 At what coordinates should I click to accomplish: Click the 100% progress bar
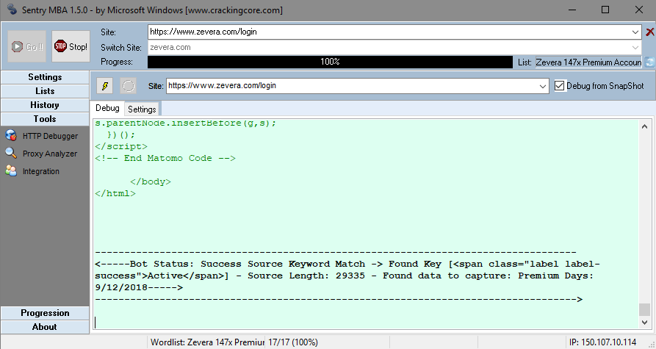tap(330, 62)
